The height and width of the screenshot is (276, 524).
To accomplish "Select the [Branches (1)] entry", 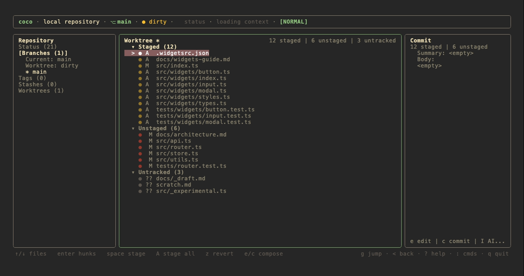I will [x=43, y=53].
